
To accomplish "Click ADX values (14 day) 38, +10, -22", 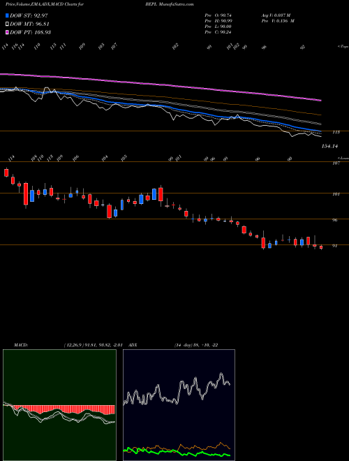I will (x=196, y=345).
